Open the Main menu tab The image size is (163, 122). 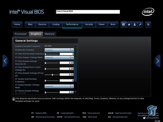pyautogui.click(x=30, y=24)
